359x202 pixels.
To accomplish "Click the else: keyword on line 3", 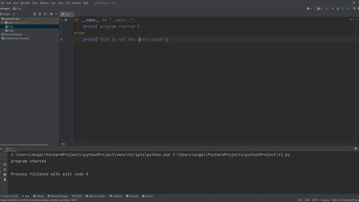I will click(80, 33).
